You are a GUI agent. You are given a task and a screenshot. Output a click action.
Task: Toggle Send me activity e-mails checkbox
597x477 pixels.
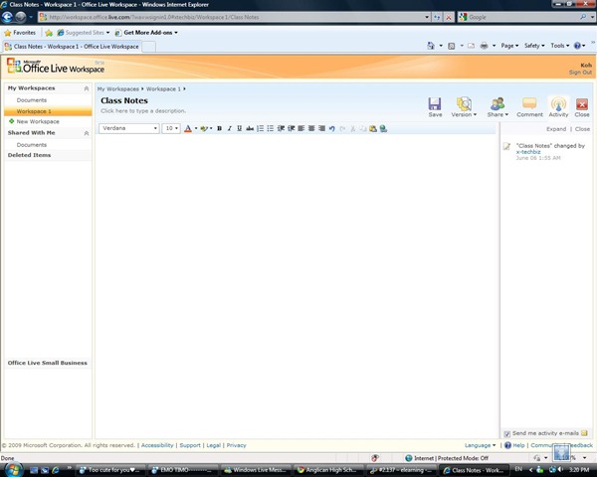pos(506,433)
